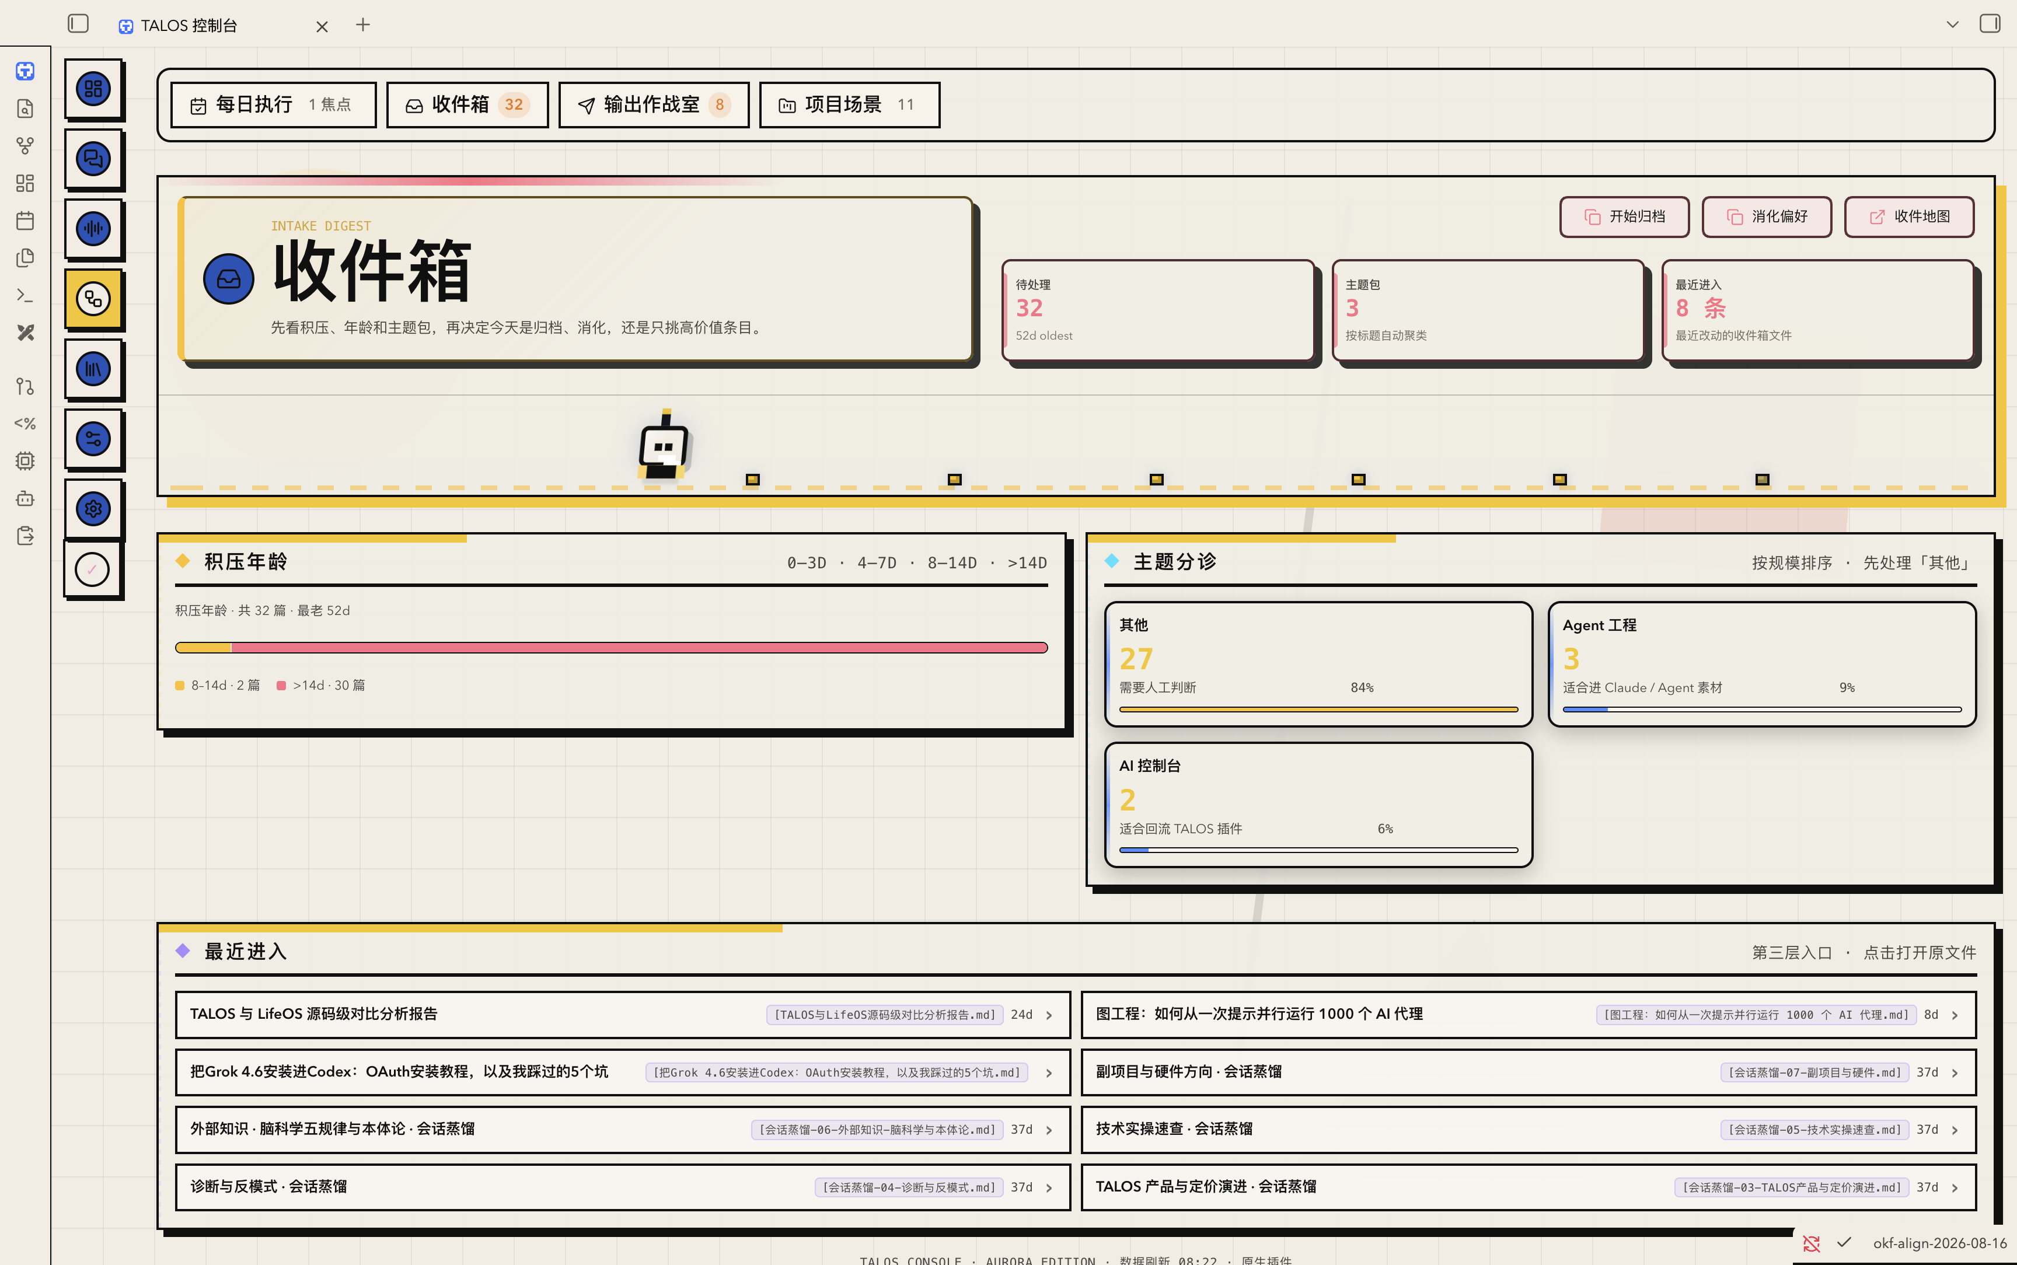Expand chevron on TALOS 与 LifeOS 源码级对比分析报告 row

click(1049, 1015)
